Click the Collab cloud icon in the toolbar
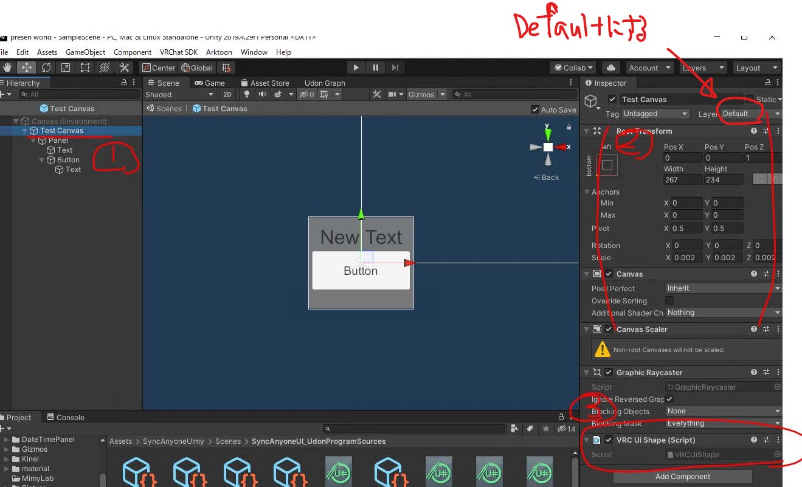This screenshot has width=802, height=487. (x=610, y=67)
